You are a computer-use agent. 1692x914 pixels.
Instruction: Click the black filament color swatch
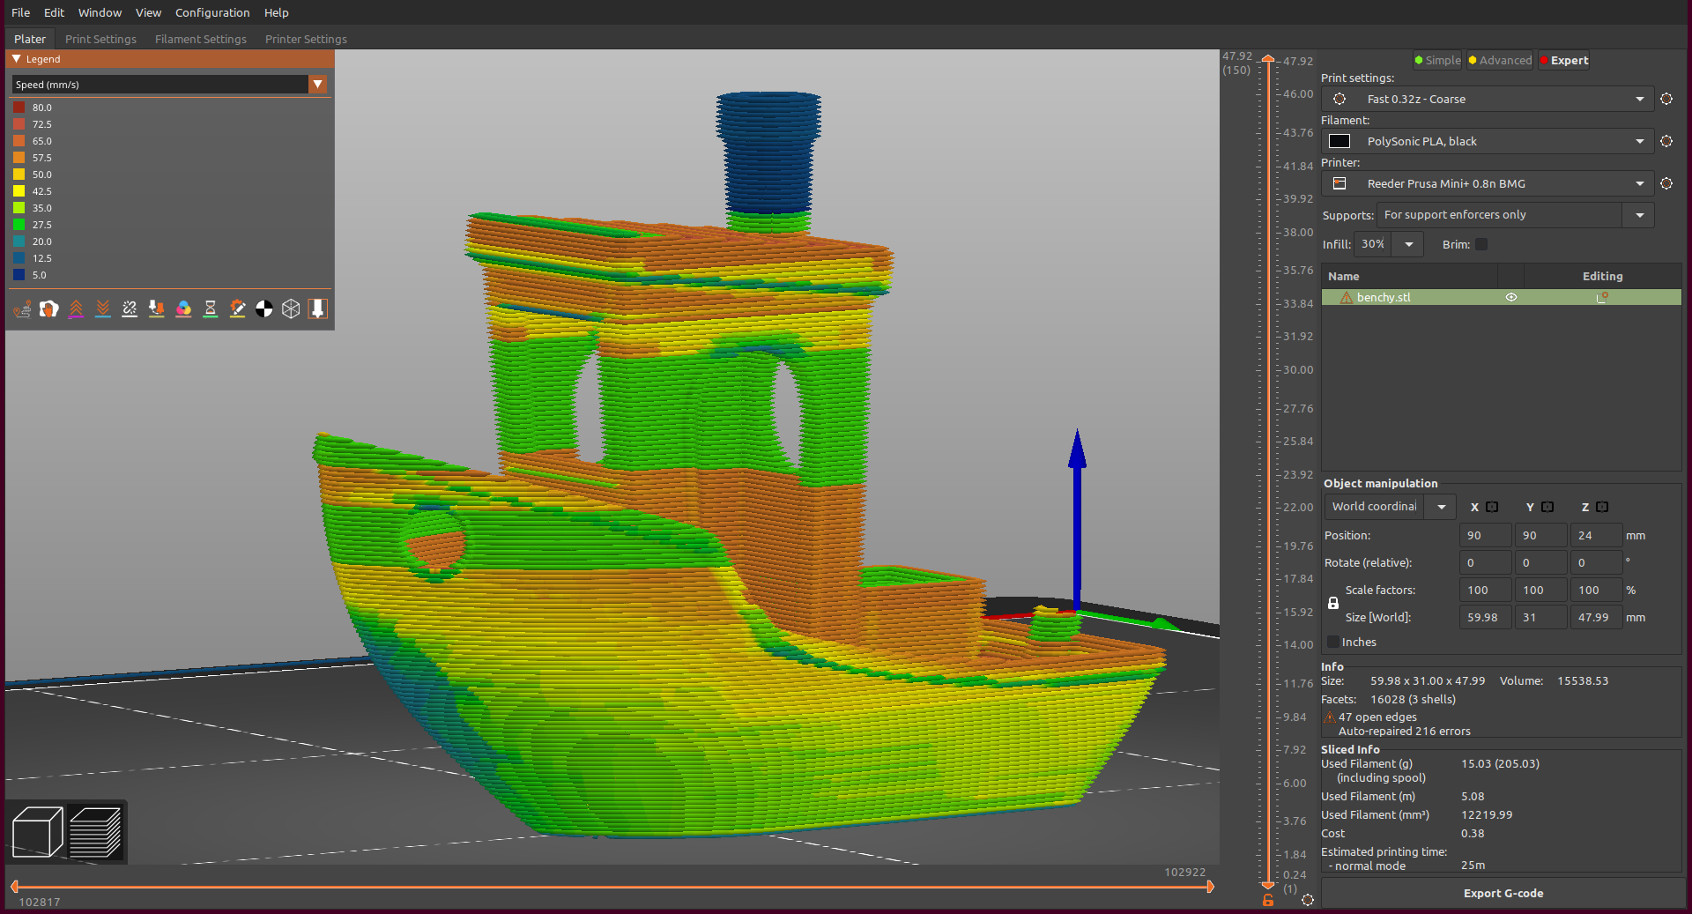click(1339, 142)
